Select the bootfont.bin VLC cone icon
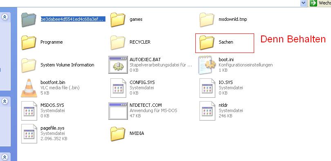 pos(29,88)
